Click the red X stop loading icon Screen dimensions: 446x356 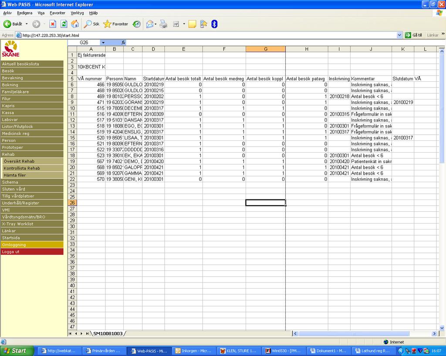click(53, 24)
